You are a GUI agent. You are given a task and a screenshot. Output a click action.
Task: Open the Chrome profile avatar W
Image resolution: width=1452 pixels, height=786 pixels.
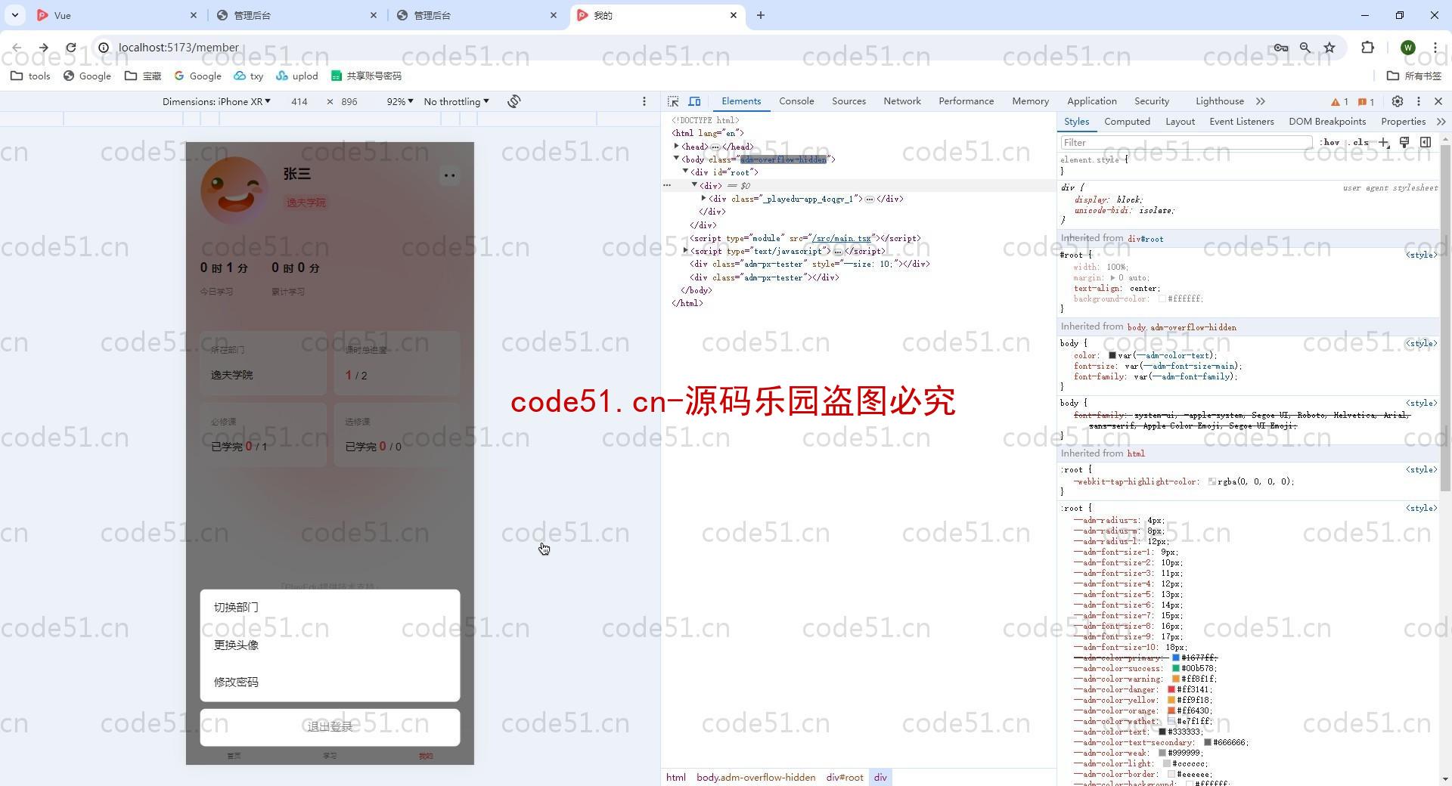click(1408, 48)
